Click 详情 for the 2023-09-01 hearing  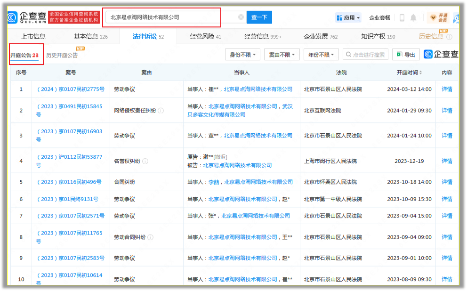[x=447, y=258]
